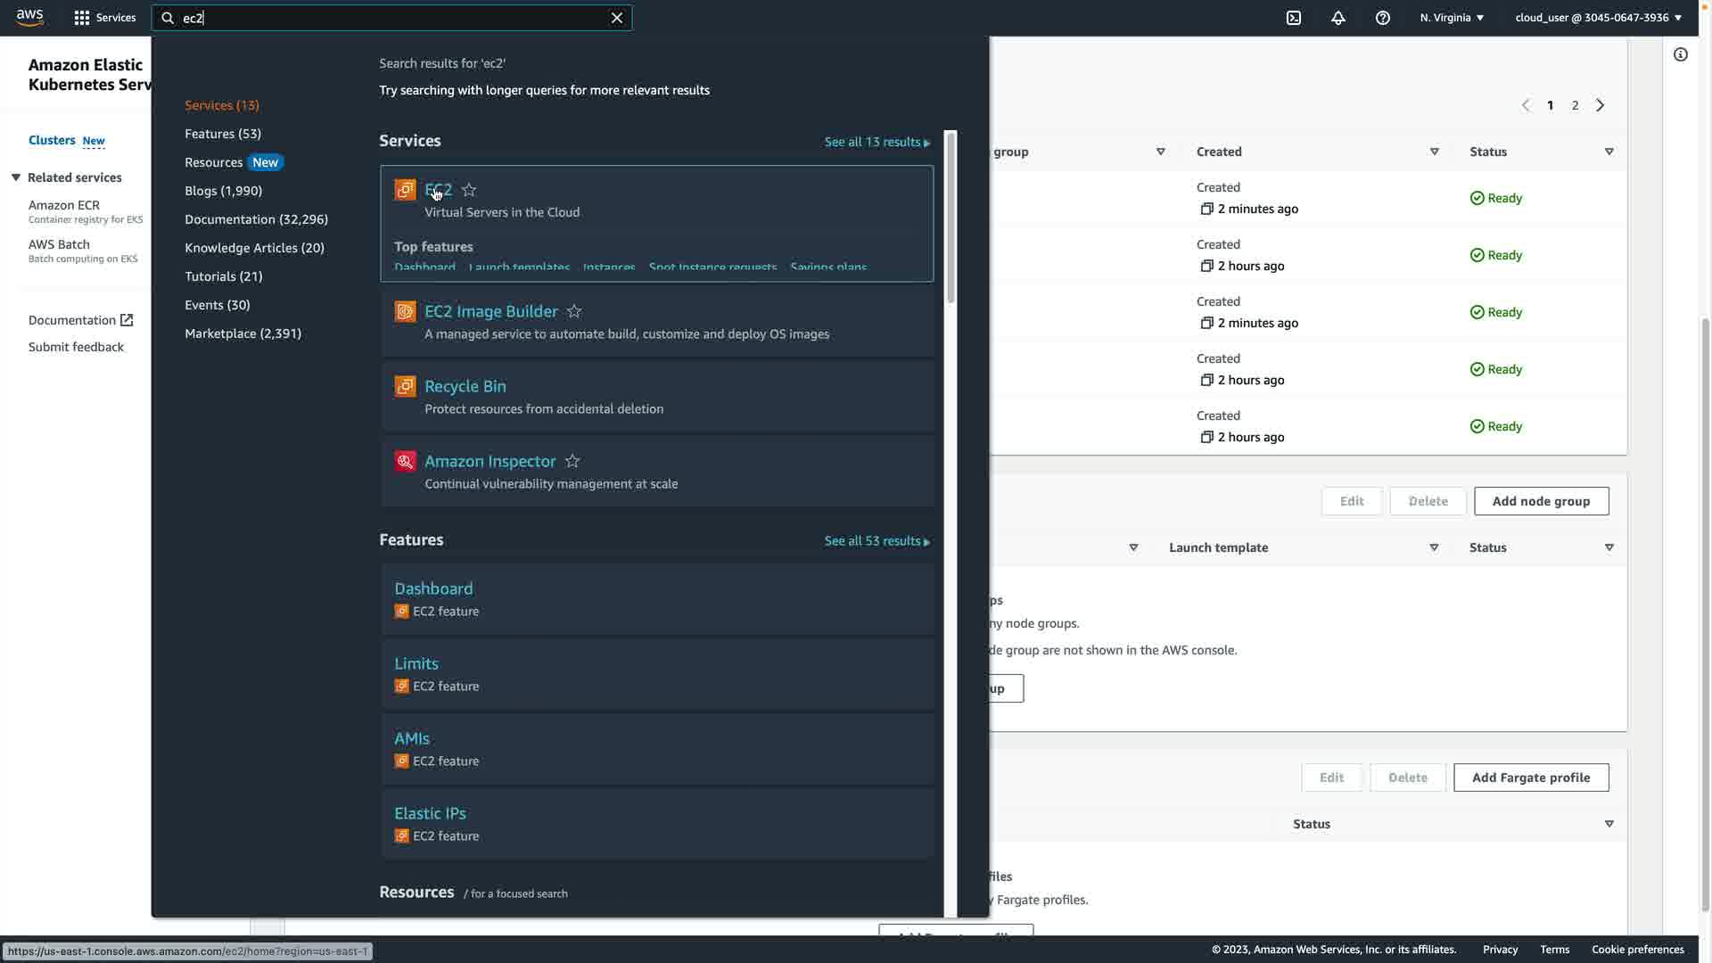Go to next page arrow
The height and width of the screenshot is (963, 1712).
click(1601, 105)
